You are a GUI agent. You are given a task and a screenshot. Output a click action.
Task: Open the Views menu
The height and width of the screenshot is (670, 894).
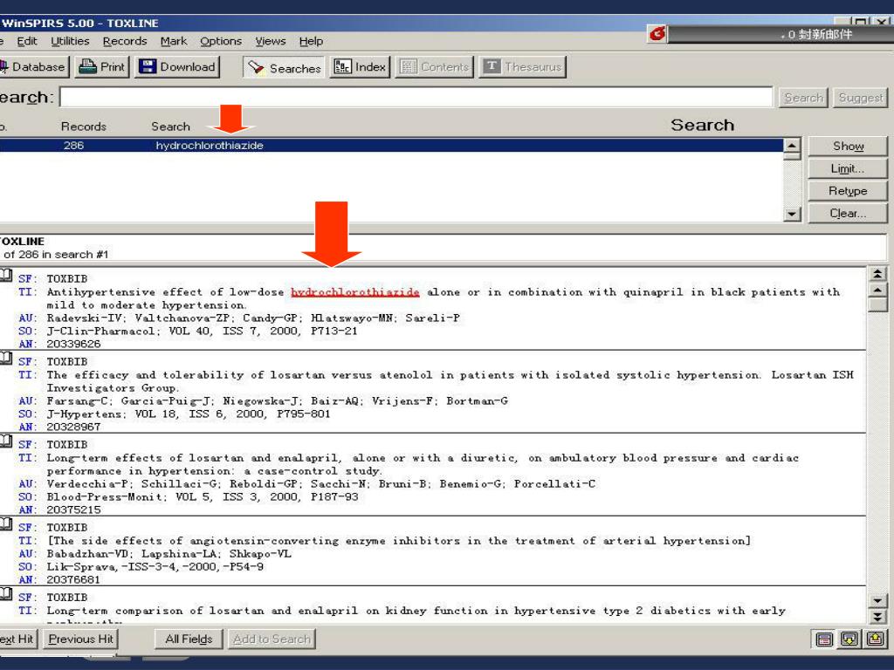click(271, 41)
